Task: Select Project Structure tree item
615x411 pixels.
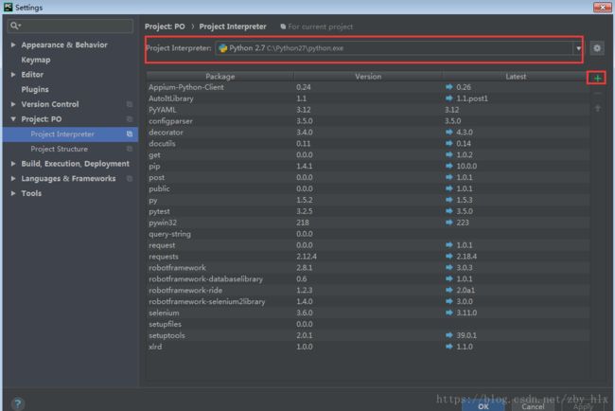Action: click(x=71, y=150)
